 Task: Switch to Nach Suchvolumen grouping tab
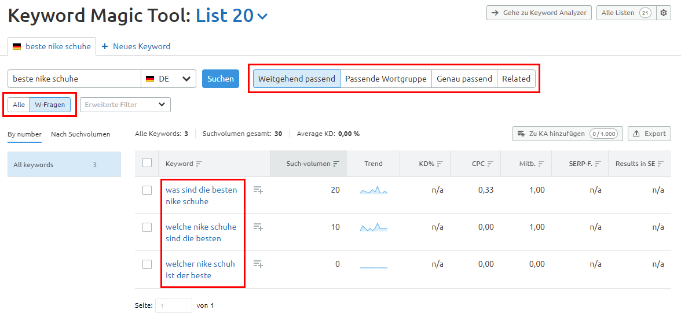(80, 134)
